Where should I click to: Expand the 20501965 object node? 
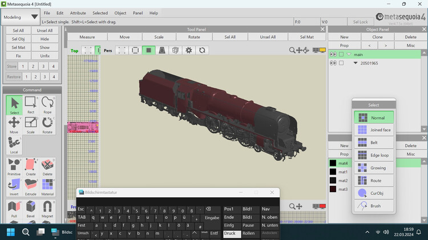pyautogui.click(x=356, y=63)
